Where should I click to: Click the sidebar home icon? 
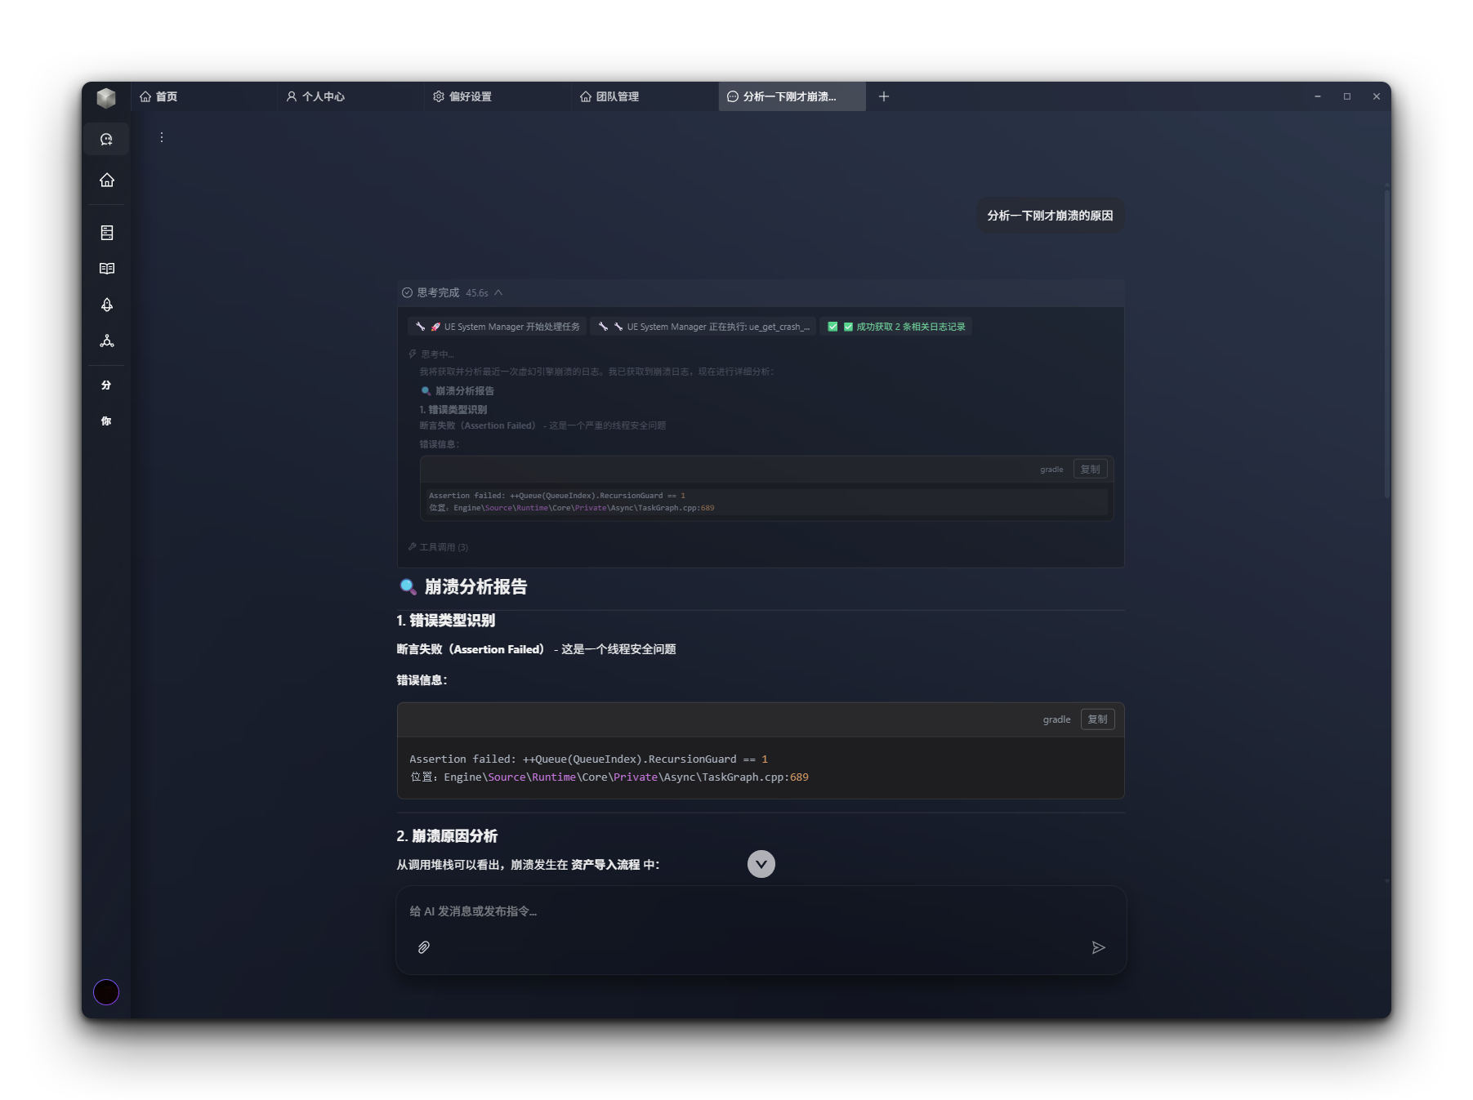coord(106,180)
